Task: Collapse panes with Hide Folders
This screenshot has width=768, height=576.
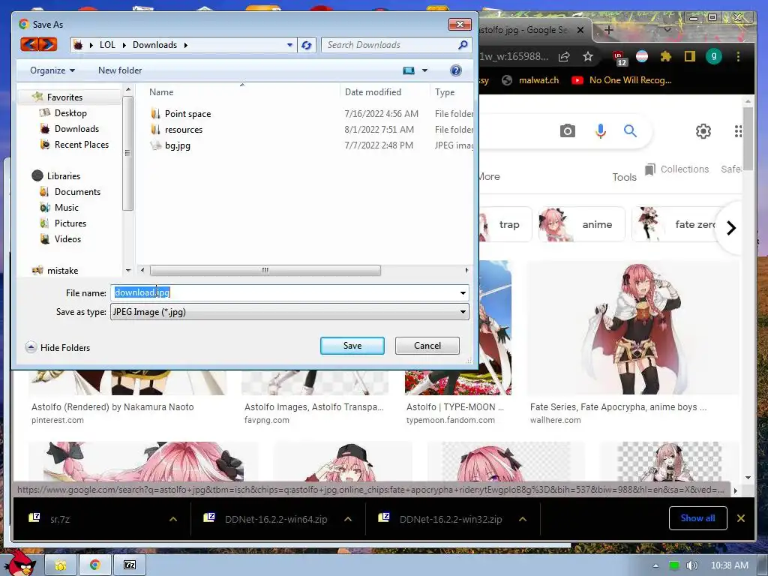Action: tap(58, 348)
